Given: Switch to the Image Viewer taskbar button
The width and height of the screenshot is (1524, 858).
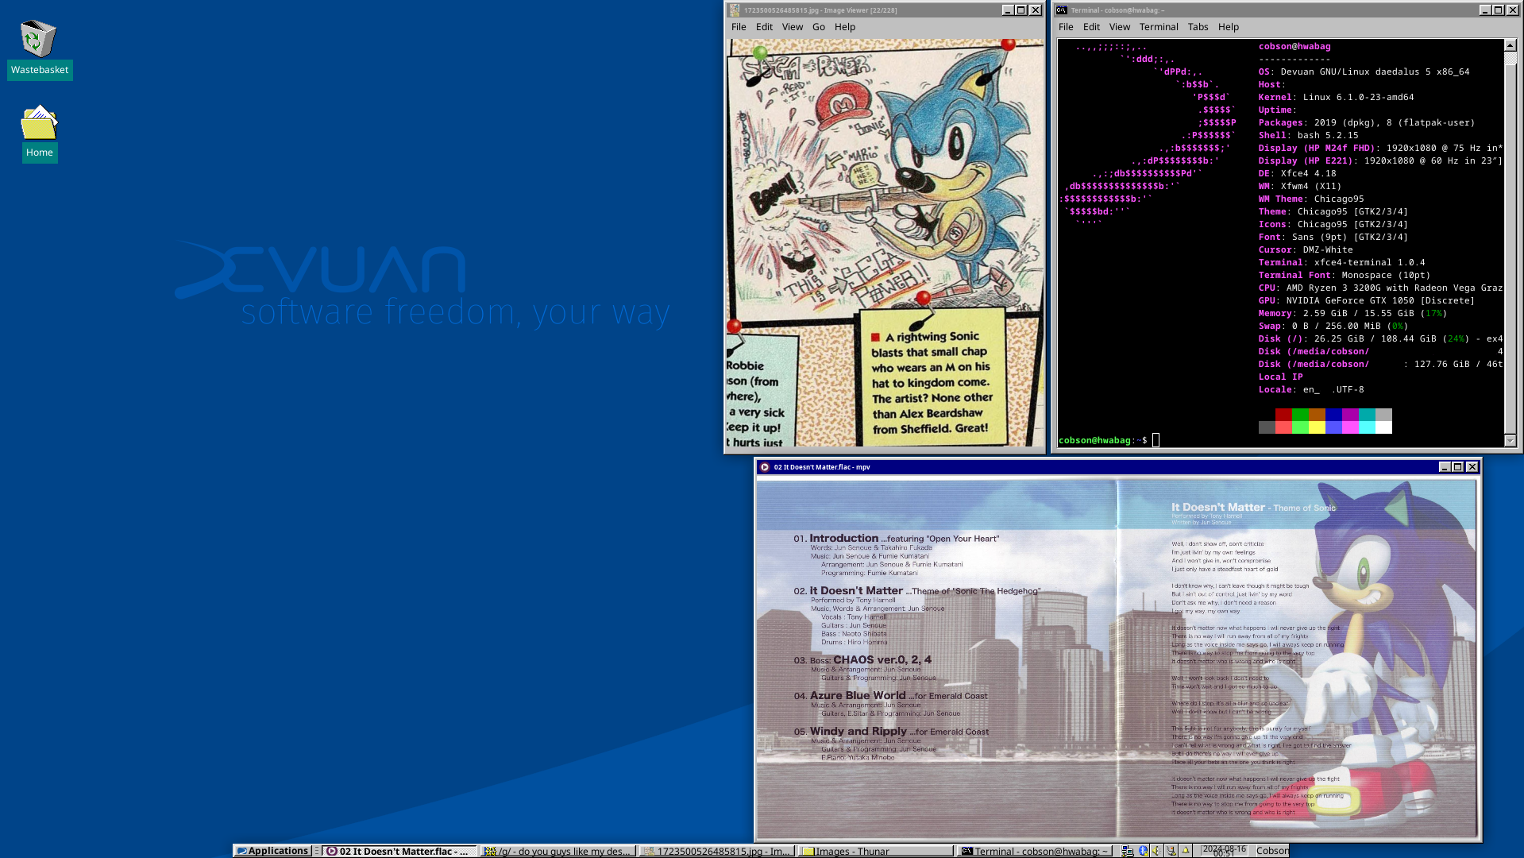Looking at the screenshot, I should click(x=717, y=851).
